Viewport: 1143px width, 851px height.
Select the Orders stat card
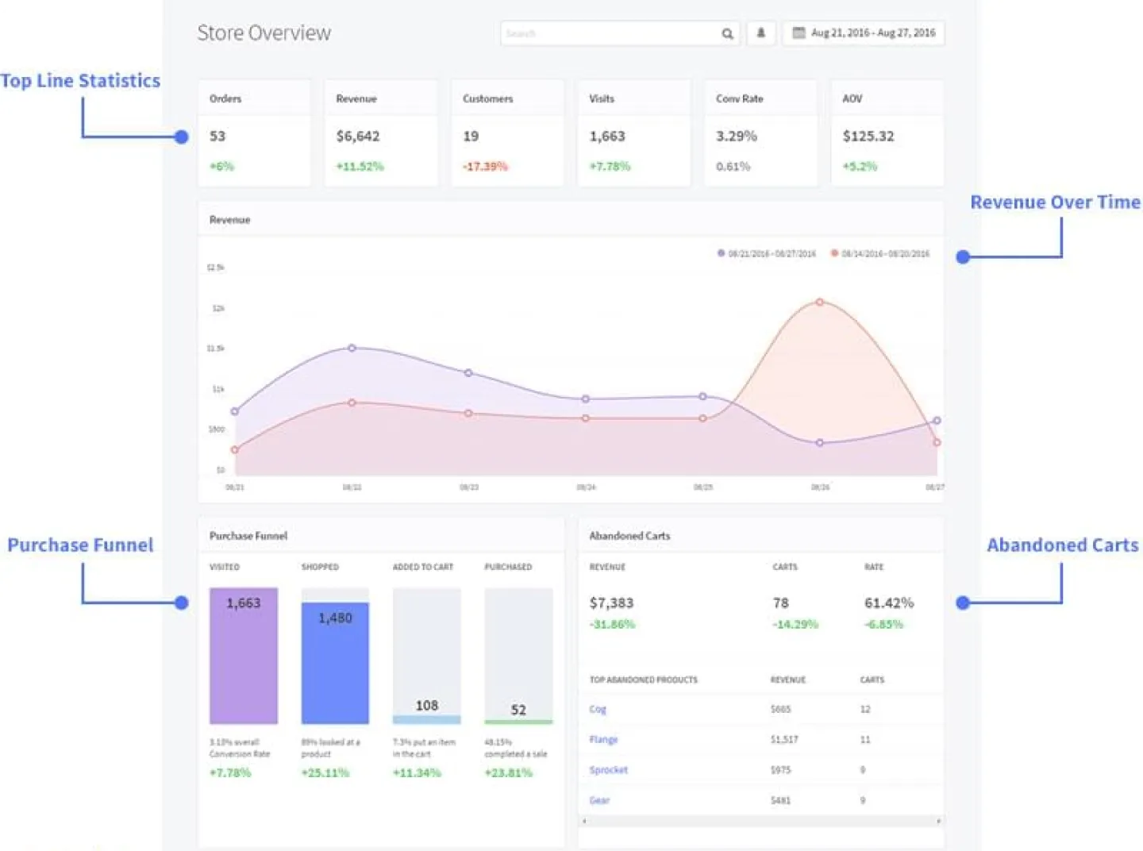tap(254, 132)
